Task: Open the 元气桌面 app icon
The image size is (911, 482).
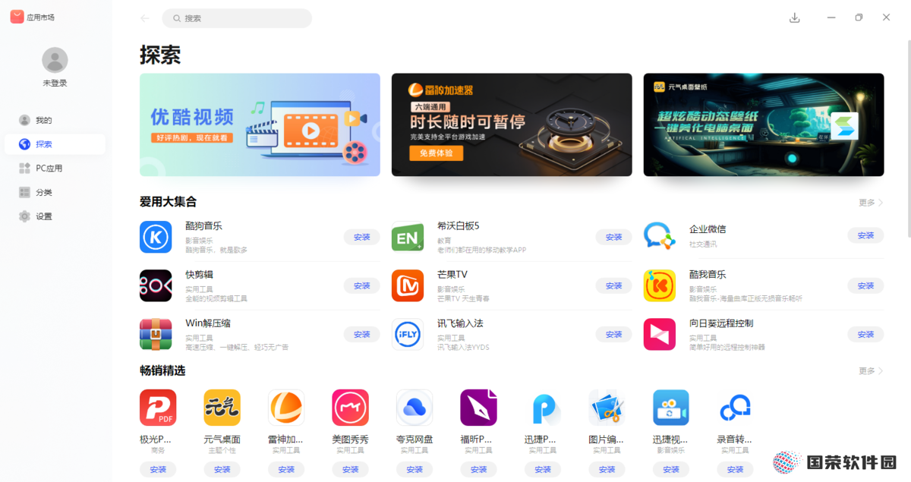Action: 222,408
